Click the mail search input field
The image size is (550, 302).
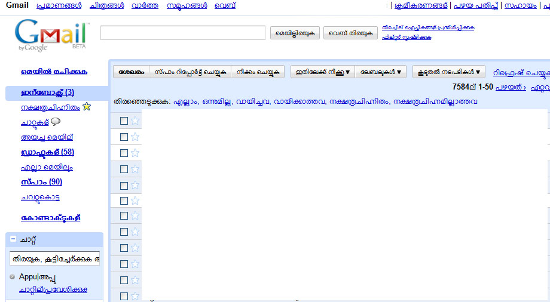point(183,33)
